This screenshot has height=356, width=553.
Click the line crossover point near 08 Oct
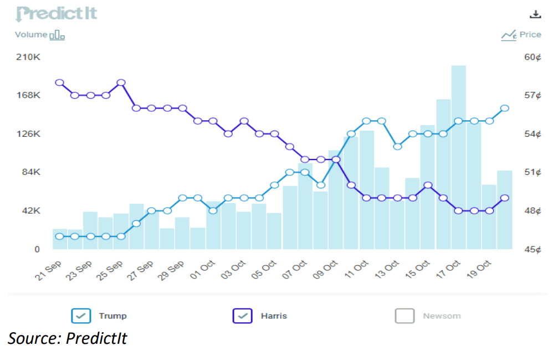pos(336,159)
